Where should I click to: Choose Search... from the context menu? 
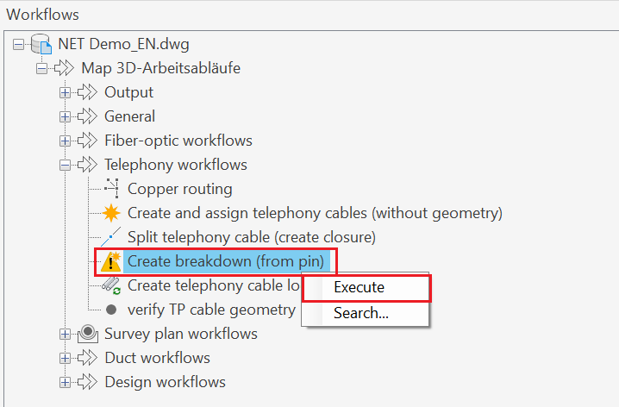coord(361,313)
